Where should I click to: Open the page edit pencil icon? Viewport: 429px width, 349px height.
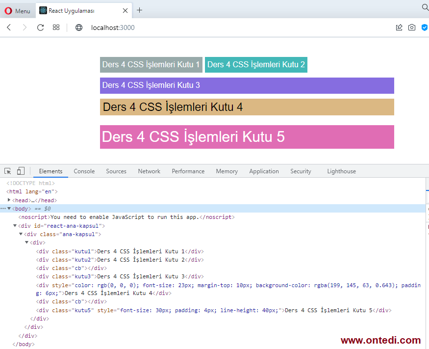(399, 27)
